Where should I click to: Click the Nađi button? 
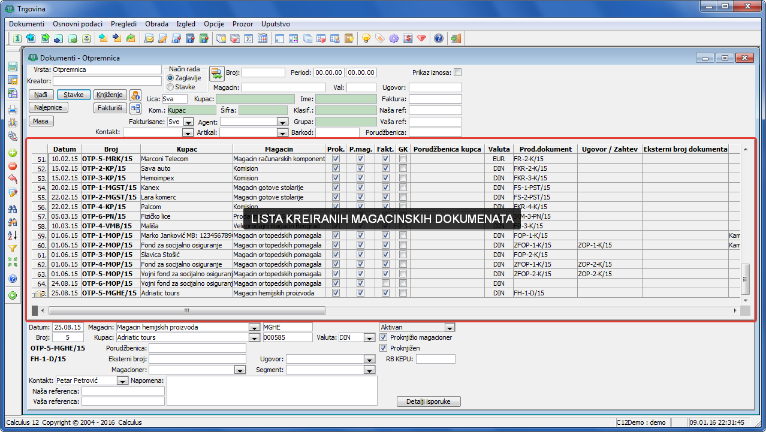[41, 95]
